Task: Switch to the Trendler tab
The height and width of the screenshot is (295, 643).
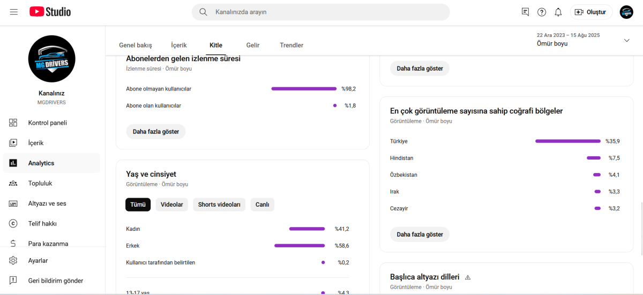Action: (291, 46)
